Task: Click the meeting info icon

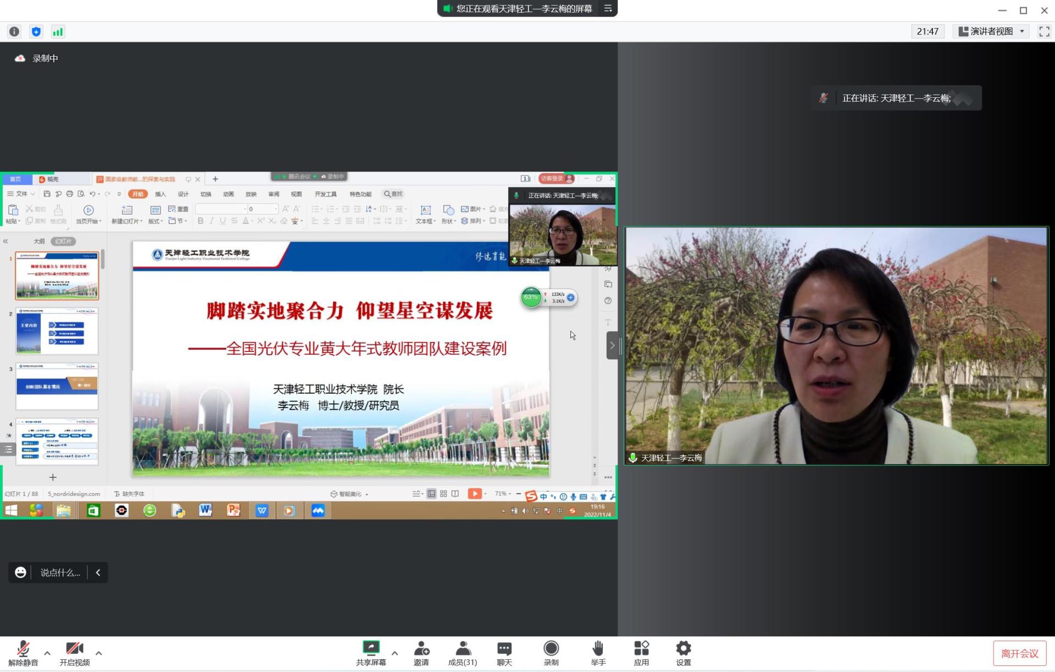Action: point(14,32)
